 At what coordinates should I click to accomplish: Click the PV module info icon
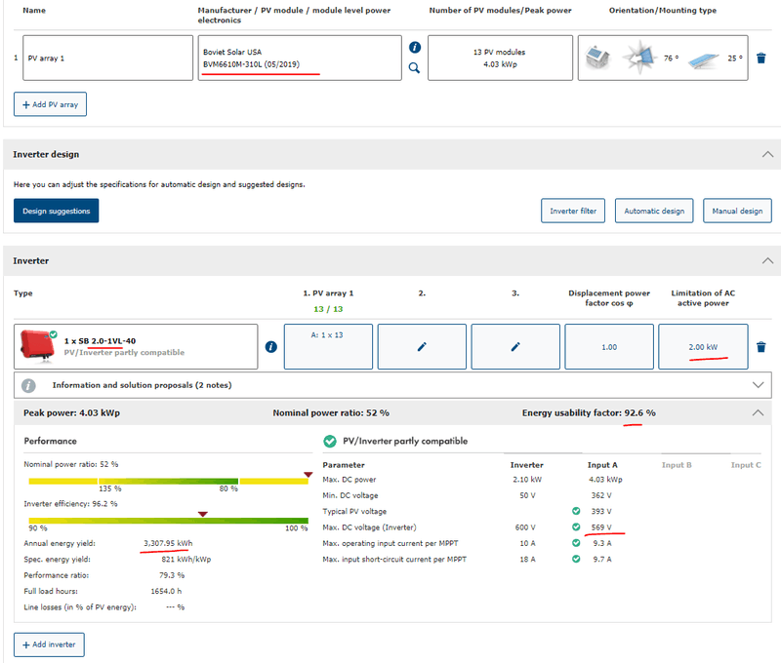pos(414,47)
